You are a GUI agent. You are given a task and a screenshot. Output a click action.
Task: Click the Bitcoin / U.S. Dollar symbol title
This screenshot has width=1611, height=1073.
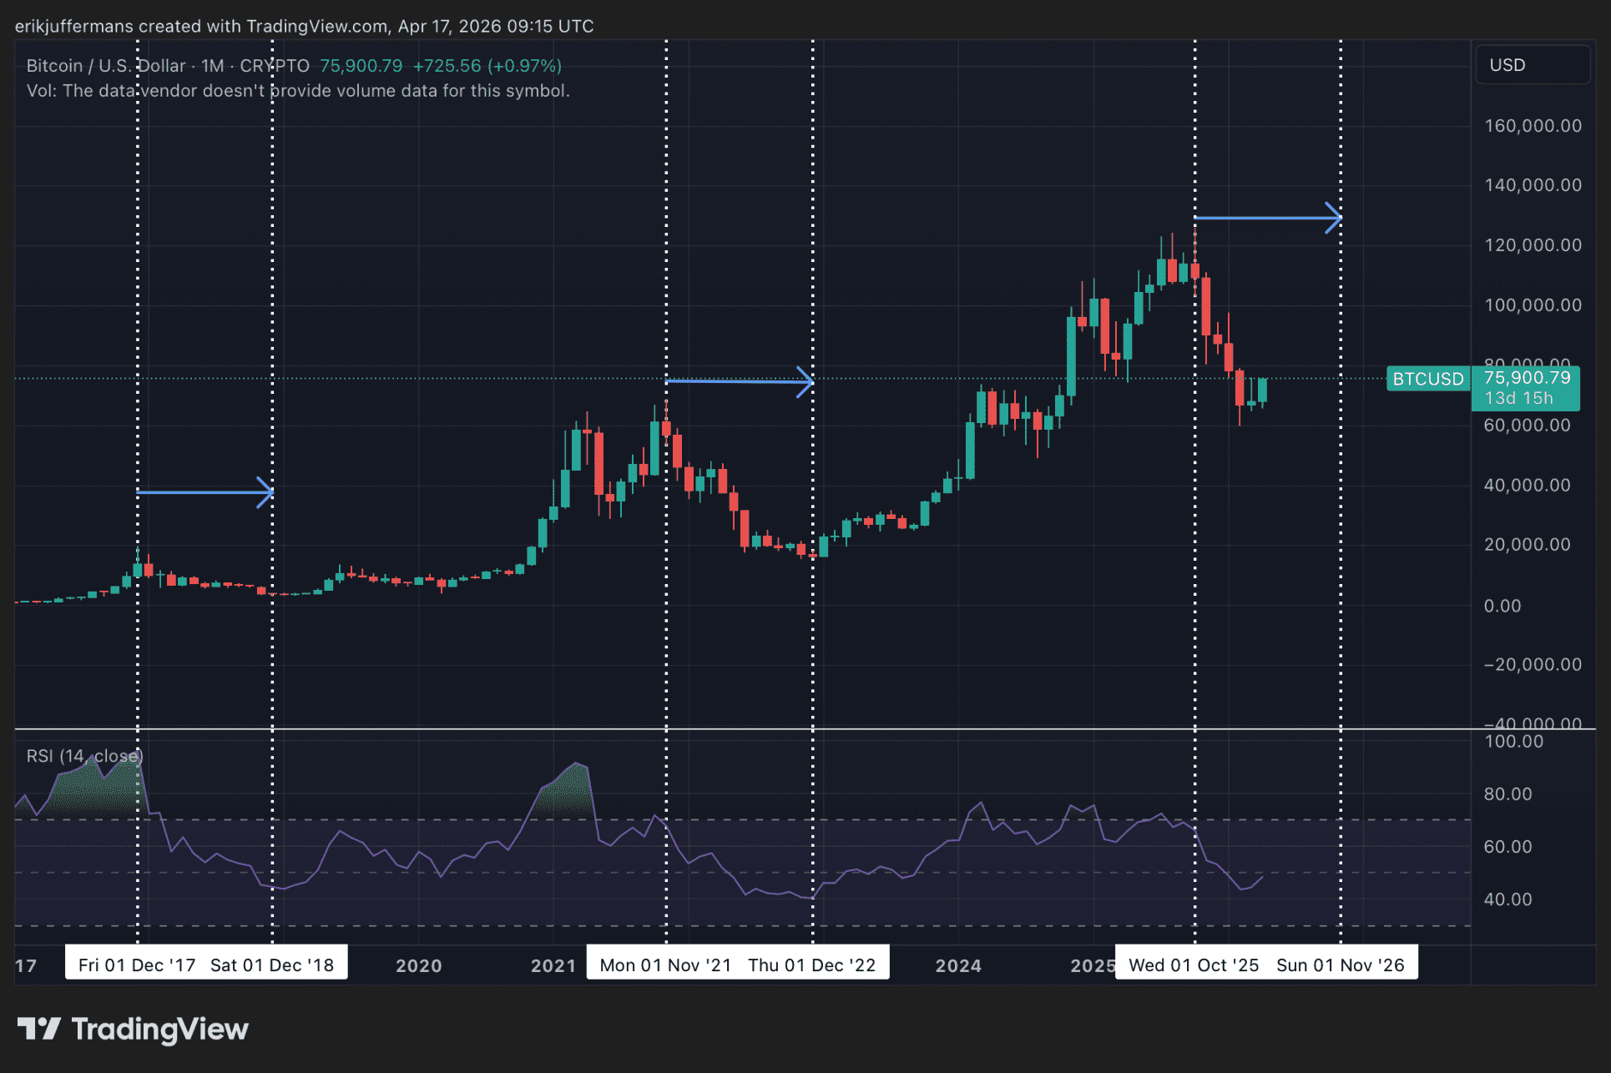click(x=106, y=66)
